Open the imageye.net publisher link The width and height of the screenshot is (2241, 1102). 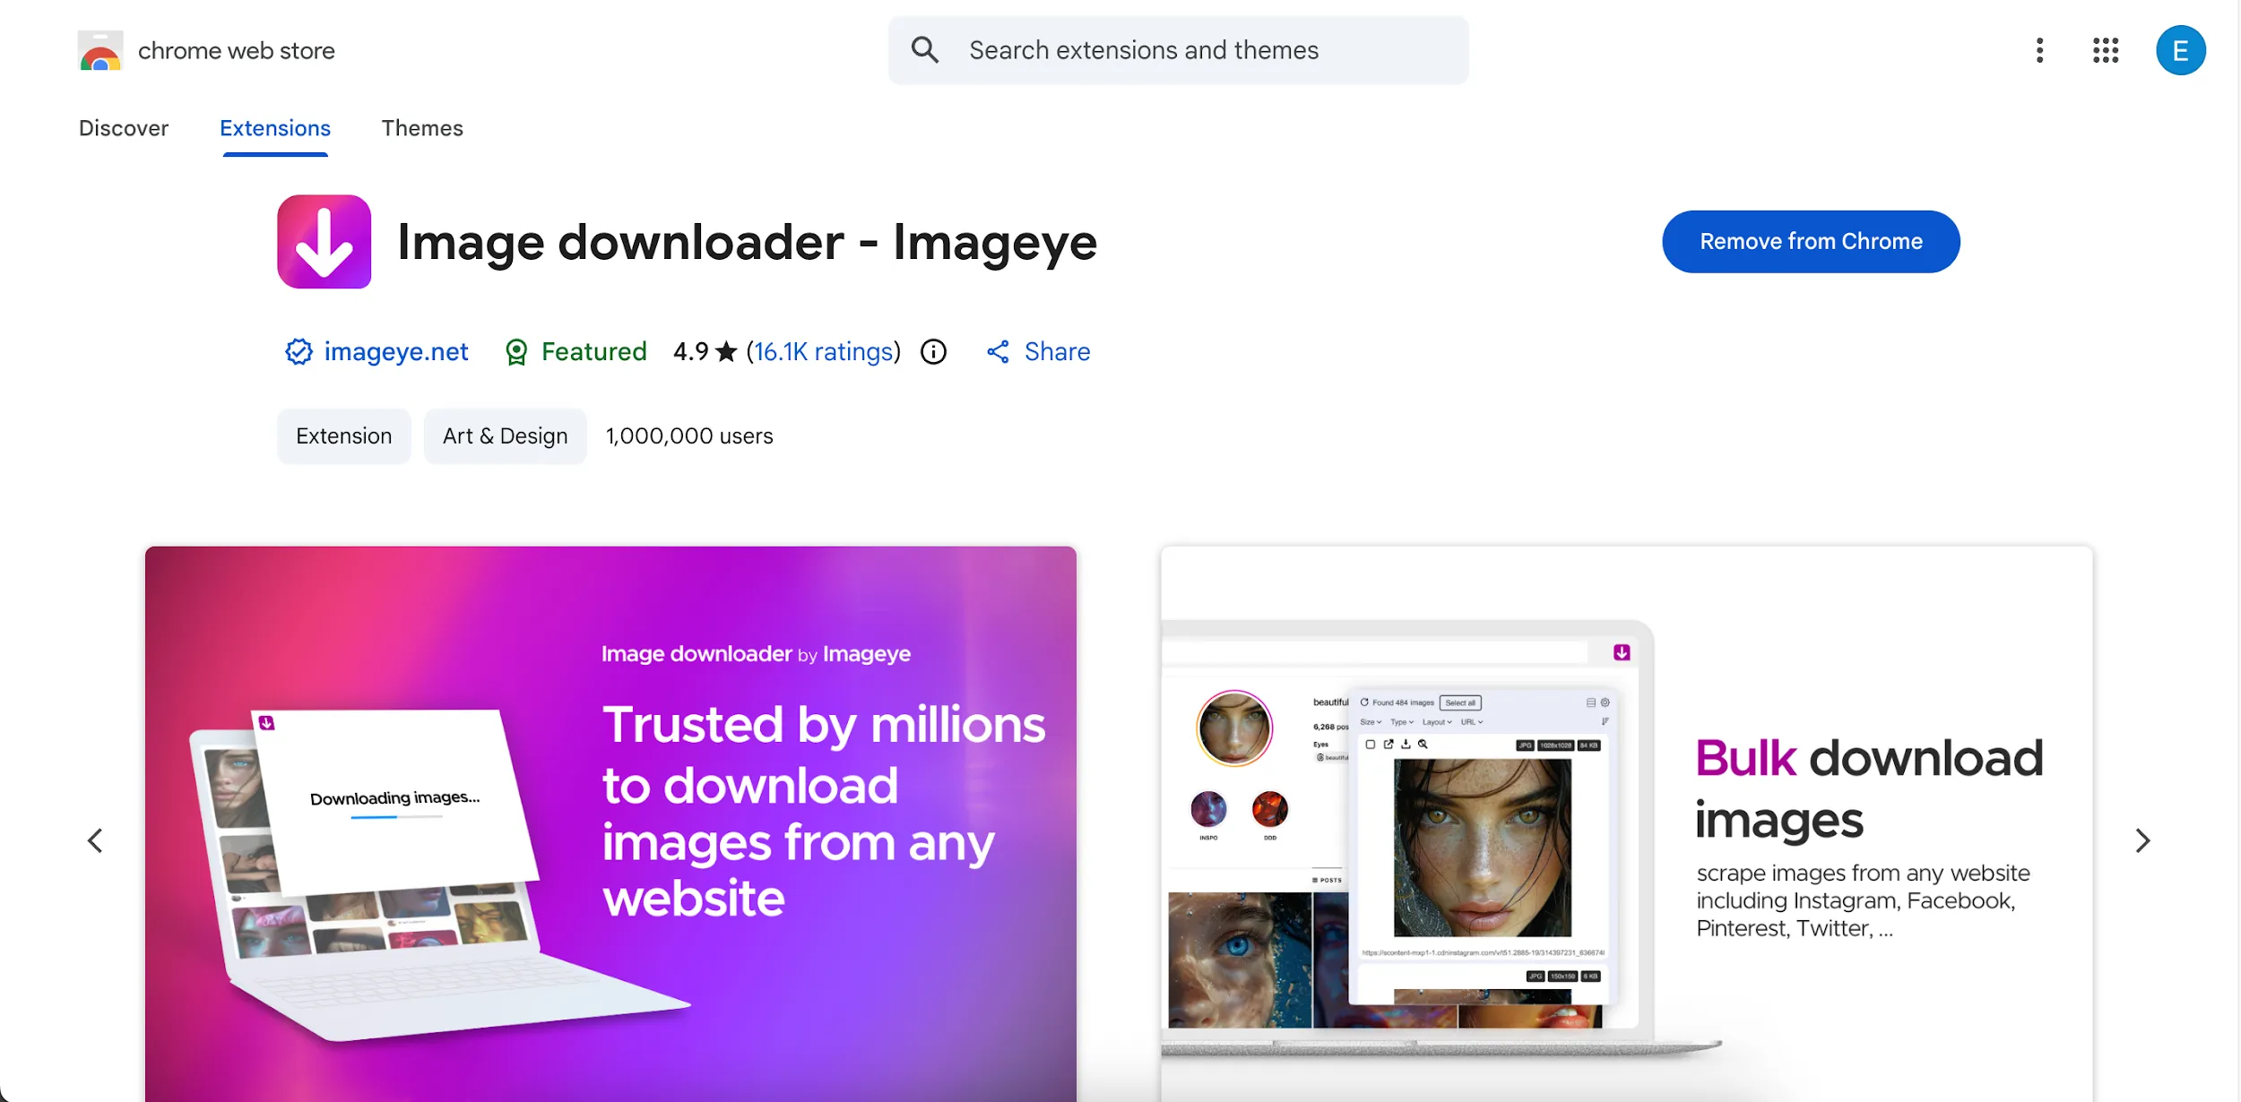[396, 352]
